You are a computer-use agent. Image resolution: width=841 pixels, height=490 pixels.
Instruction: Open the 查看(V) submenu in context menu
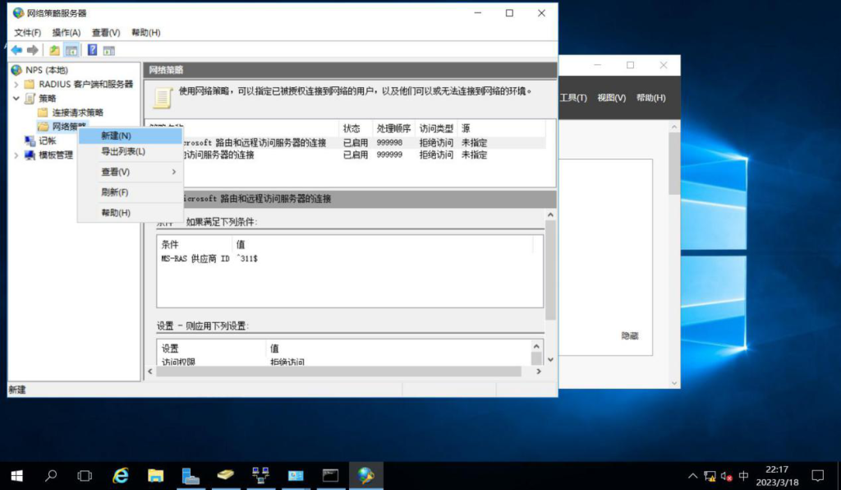pyautogui.click(x=131, y=172)
